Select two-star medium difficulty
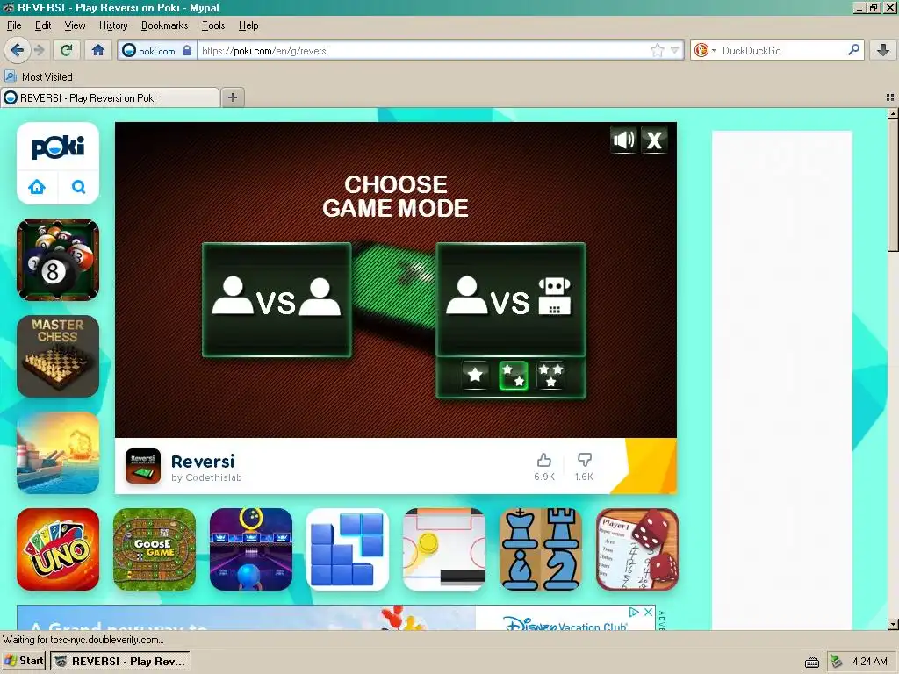Image resolution: width=899 pixels, height=674 pixels. click(513, 376)
